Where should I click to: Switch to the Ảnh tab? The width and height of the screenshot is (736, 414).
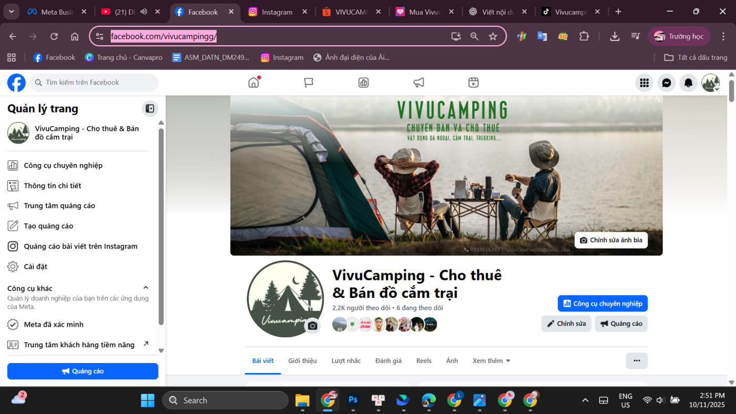click(x=452, y=361)
